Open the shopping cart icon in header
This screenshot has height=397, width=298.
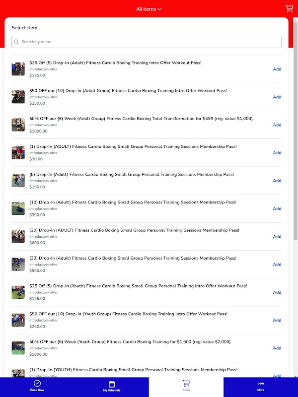[x=289, y=8]
